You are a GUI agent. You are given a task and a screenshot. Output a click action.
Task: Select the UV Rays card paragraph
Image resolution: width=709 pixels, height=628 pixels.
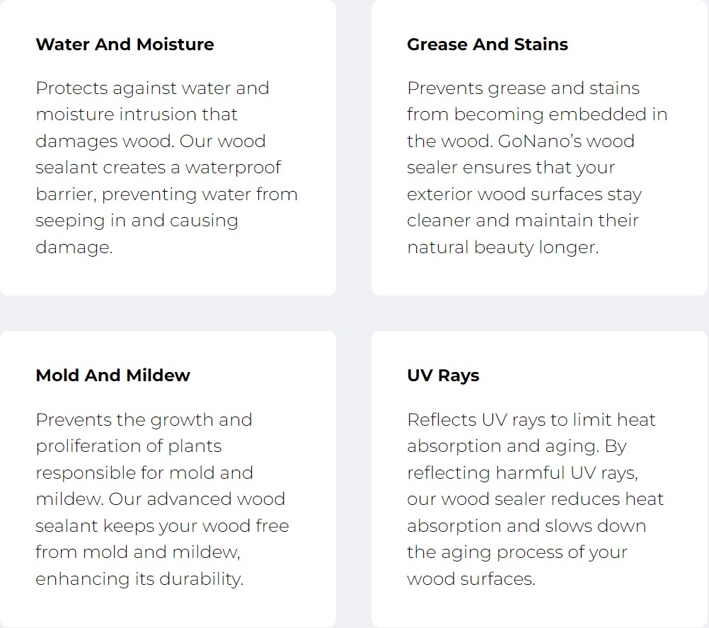536,499
